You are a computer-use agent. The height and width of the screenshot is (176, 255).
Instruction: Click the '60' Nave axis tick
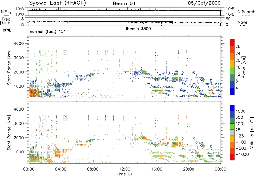[228, 19]
